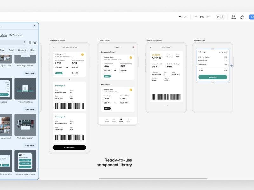Start the preview with the blue play button
Screen dimensions: 254x190
(251, 17)
